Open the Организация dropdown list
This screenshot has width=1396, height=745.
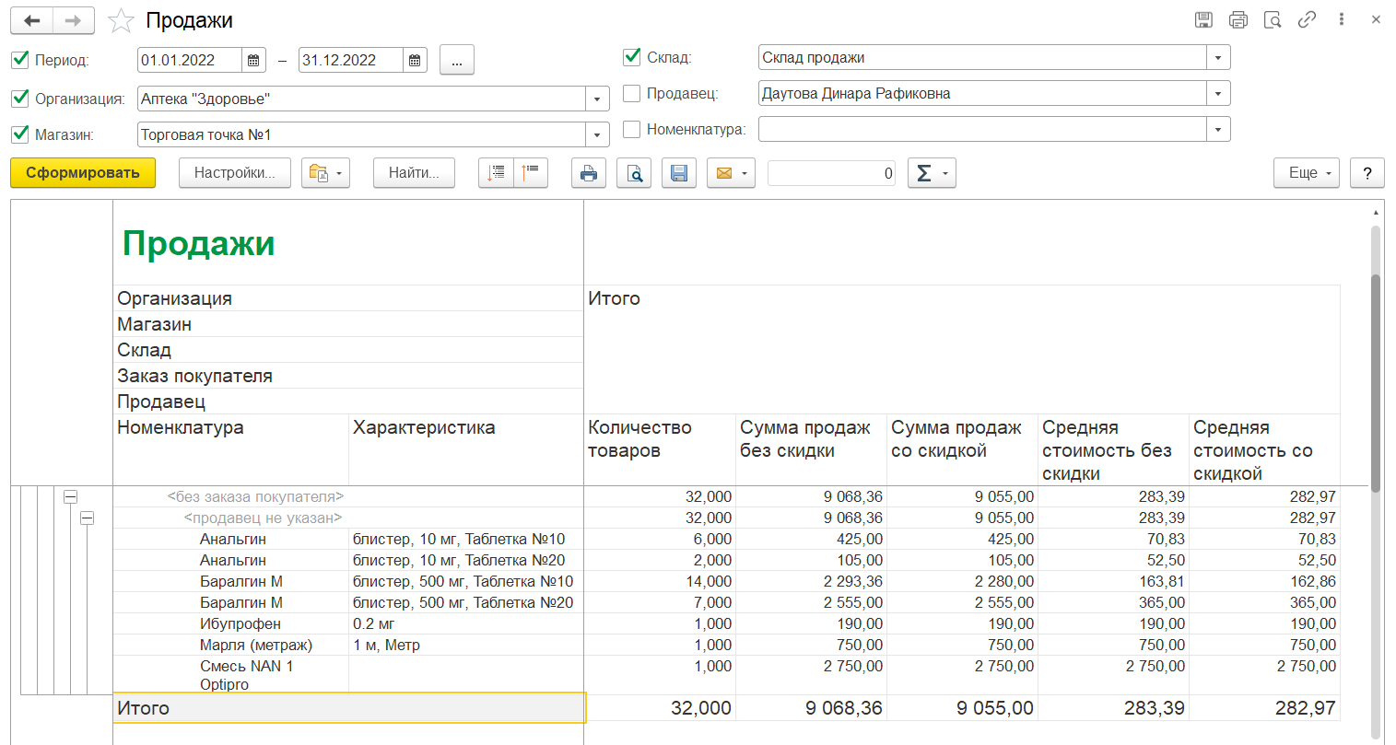[x=597, y=99]
